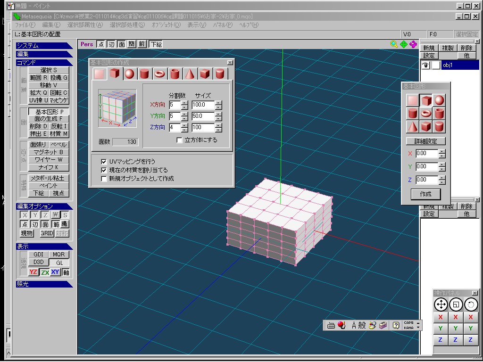Open the ファイル(F) menu
The height and width of the screenshot is (362, 483).
[x=25, y=25]
